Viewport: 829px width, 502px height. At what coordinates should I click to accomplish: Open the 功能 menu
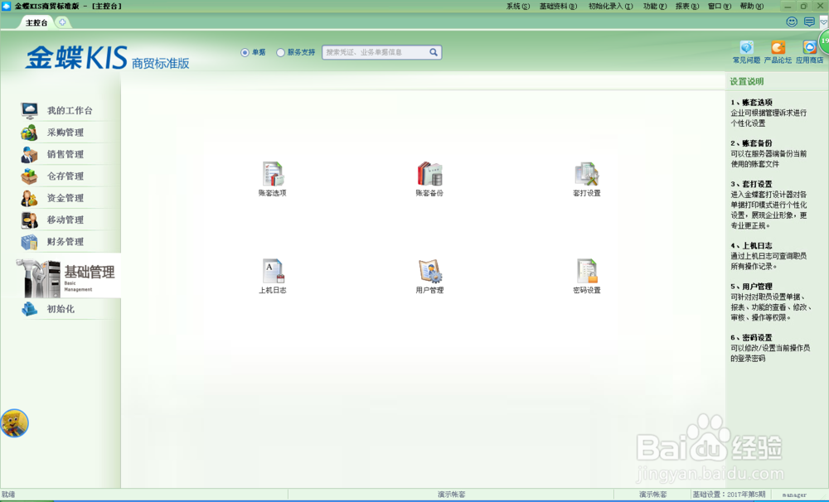point(655,7)
